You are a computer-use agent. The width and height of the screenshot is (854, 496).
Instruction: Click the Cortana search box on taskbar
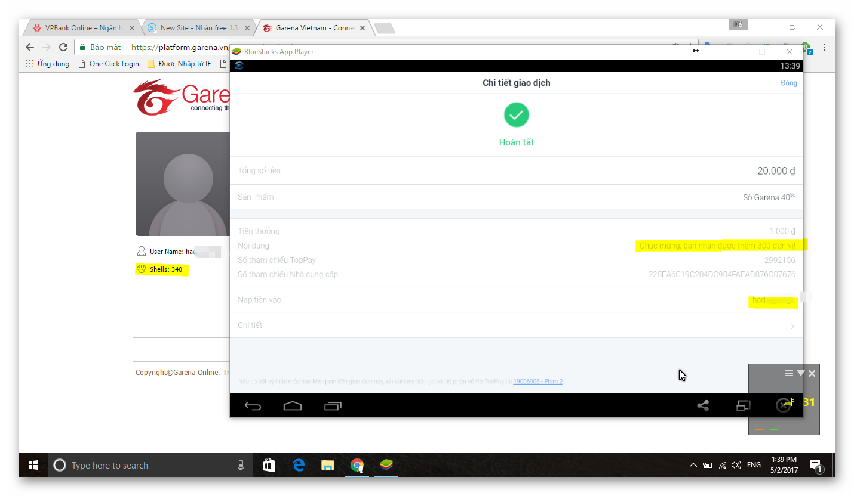pos(149,465)
